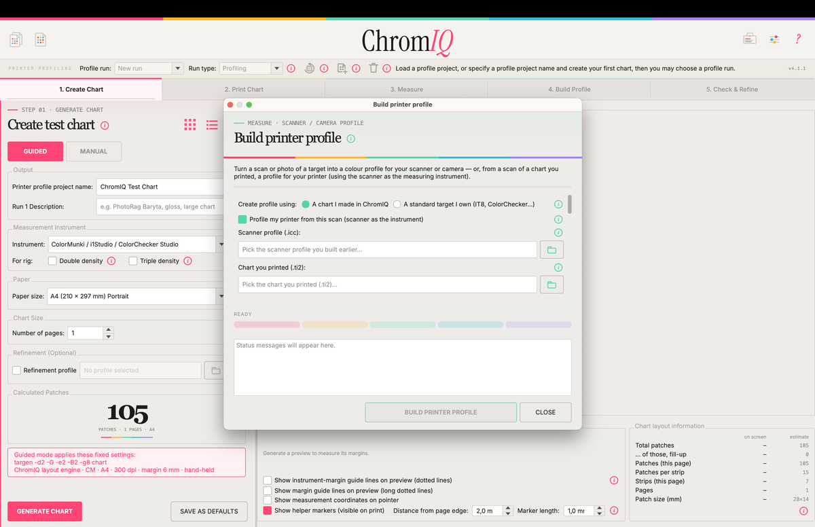Image resolution: width=815 pixels, height=527 pixels.
Task: Enable Double density checkbox
Action: pyautogui.click(x=52, y=261)
